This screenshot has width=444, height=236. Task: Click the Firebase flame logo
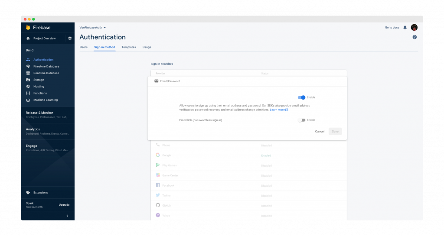(28, 27)
